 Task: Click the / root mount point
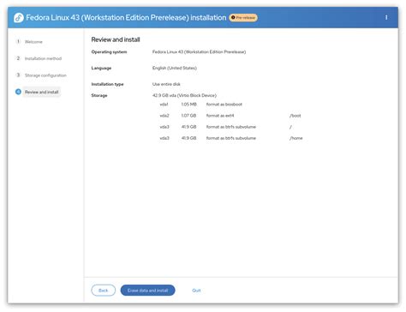point(290,127)
